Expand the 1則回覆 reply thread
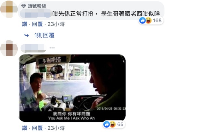The width and height of the screenshot is (201, 135). (x=44, y=35)
